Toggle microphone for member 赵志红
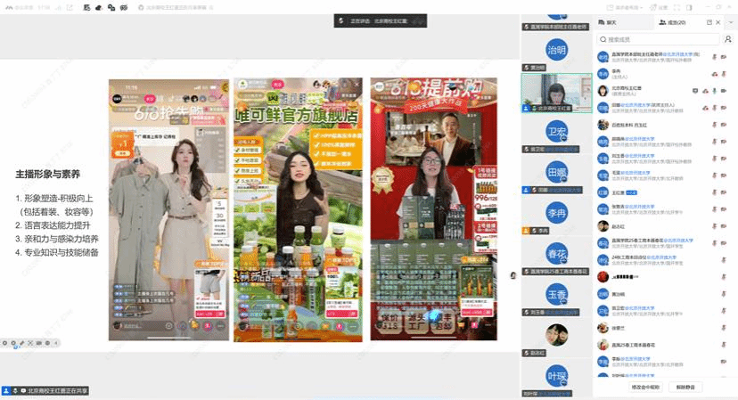This screenshot has height=400, width=738. coord(715,226)
